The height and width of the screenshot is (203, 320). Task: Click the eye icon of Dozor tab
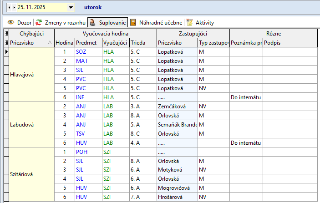coord(11,22)
